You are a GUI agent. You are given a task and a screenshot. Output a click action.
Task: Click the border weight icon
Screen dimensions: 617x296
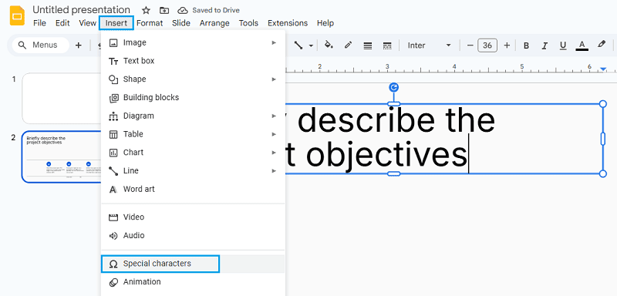point(368,45)
